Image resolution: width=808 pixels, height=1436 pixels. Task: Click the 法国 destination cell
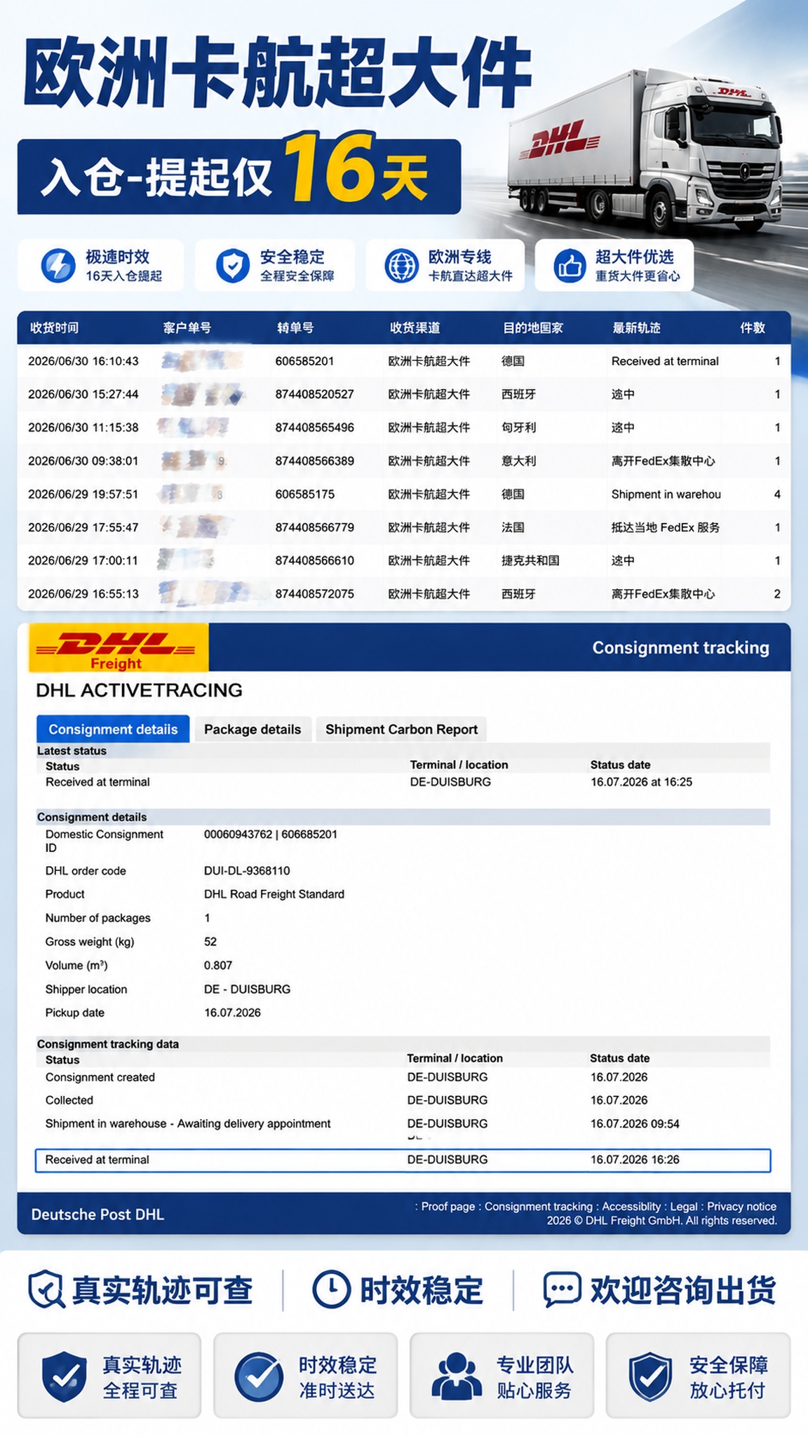513,527
